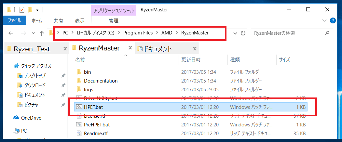This screenshot has width=342, height=142.
Task: Click the back navigation arrow
Action: [11, 33]
